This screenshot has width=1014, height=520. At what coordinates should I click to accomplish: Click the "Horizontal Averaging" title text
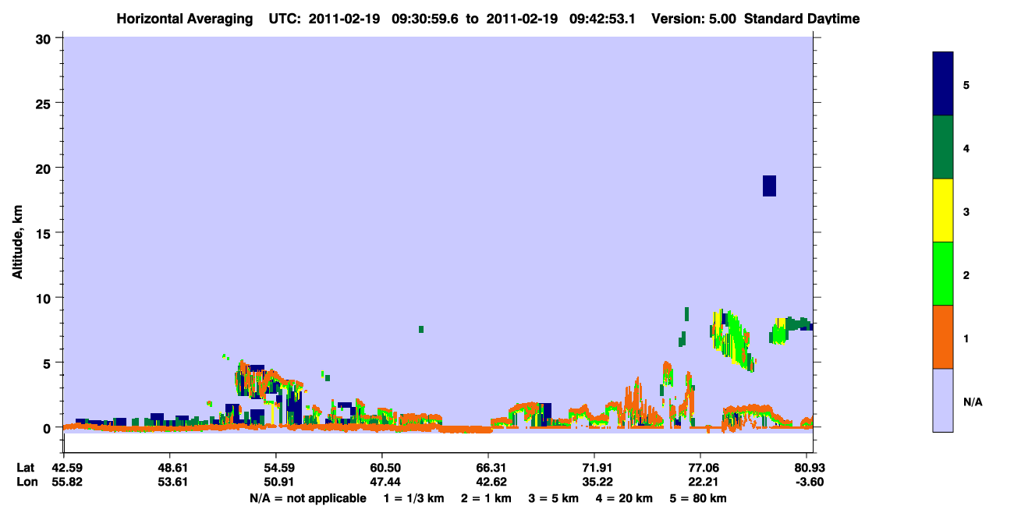pyautogui.click(x=184, y=19)
